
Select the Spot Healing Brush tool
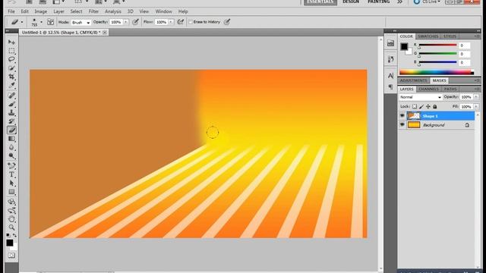(12, 96)
